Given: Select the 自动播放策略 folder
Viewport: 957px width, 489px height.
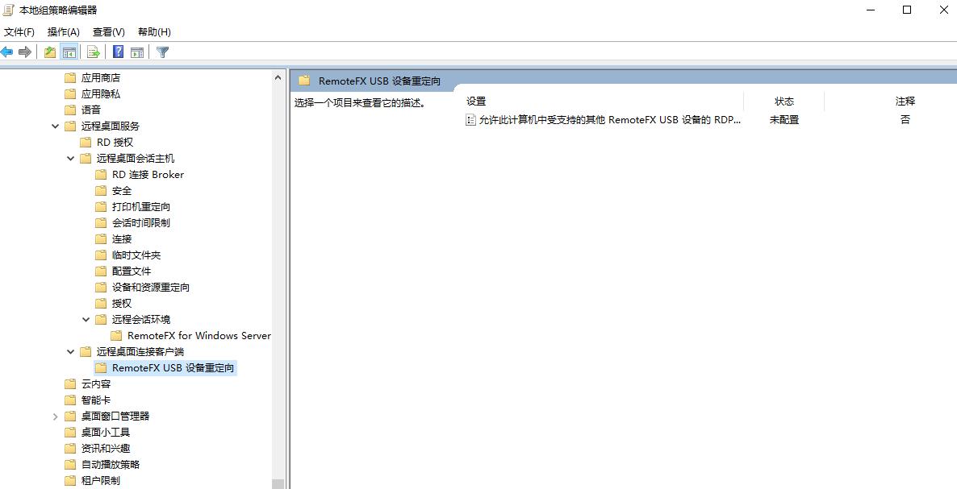Looking at the screenshot, I should pos(111,465).
